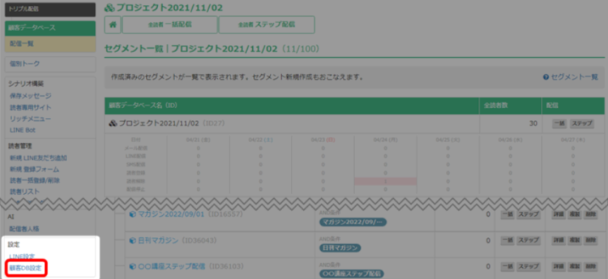This screenshot has height=279, width=608.
Task: Open 顧客DB設定 in the settings menu
Action: (25, 268)
